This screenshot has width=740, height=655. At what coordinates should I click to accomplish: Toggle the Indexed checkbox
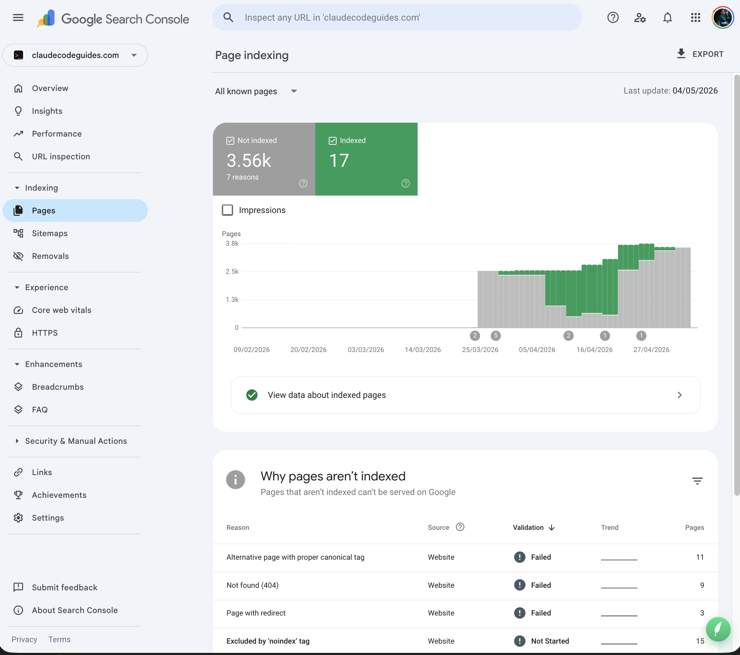click(x=333, y=140)
